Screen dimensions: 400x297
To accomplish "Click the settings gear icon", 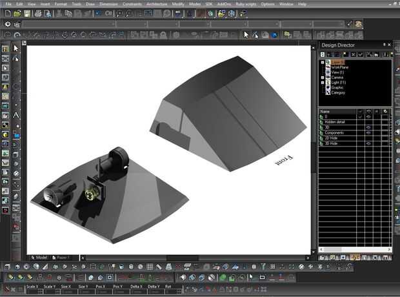I will click(8, 24).
